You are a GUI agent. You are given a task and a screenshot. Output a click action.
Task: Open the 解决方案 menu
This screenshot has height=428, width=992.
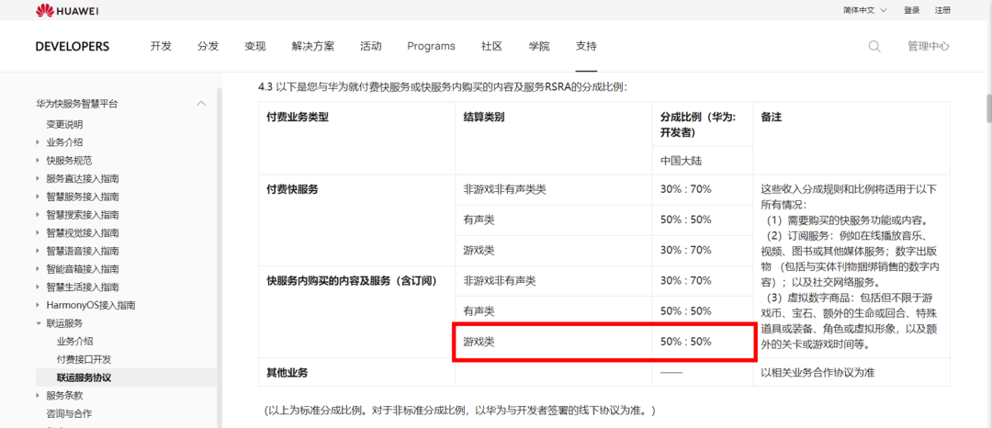[x=313, y=46]
